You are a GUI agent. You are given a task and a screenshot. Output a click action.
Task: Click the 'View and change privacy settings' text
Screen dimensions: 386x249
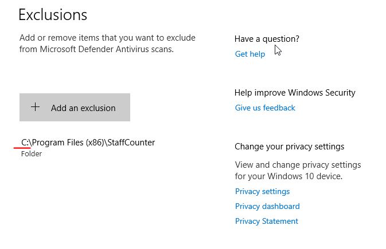pyautogui.click(x=298, y=165)
